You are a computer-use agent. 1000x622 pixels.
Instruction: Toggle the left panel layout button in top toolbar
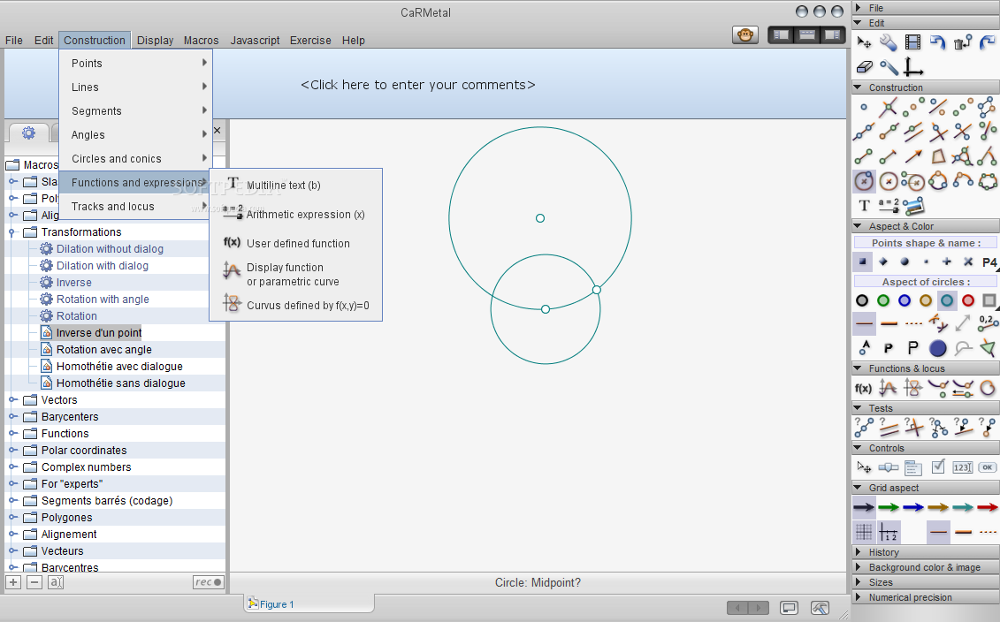(782, 35)
